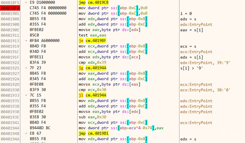This screenshot has width=245, height=143.
Task: Click the jg cm.40194A instruction
Action: (92, 68)
